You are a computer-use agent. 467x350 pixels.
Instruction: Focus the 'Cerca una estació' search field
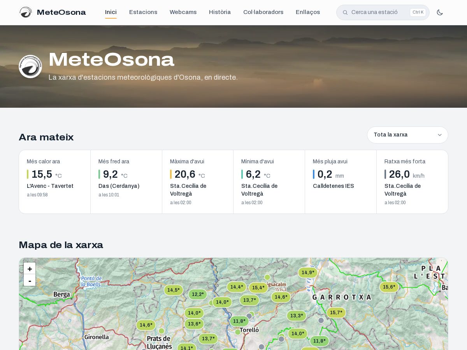[x=383, y=12]
